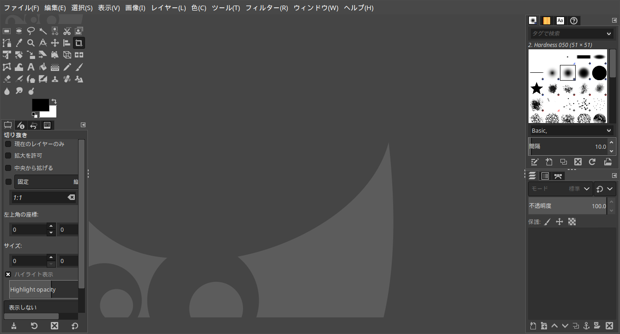
Task: Select the Foreground Select tool
Action: tap(79, 31)
